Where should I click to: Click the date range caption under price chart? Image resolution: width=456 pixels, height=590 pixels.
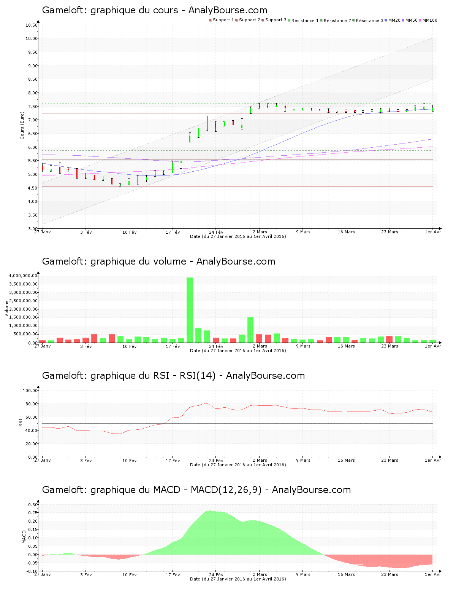point(238,236)
